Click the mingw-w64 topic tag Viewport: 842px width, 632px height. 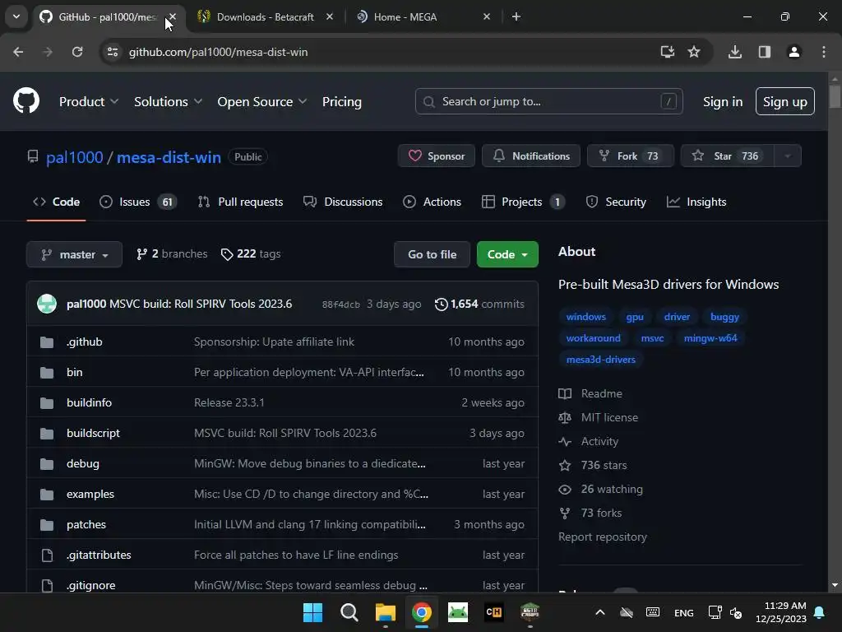point(710,338)
